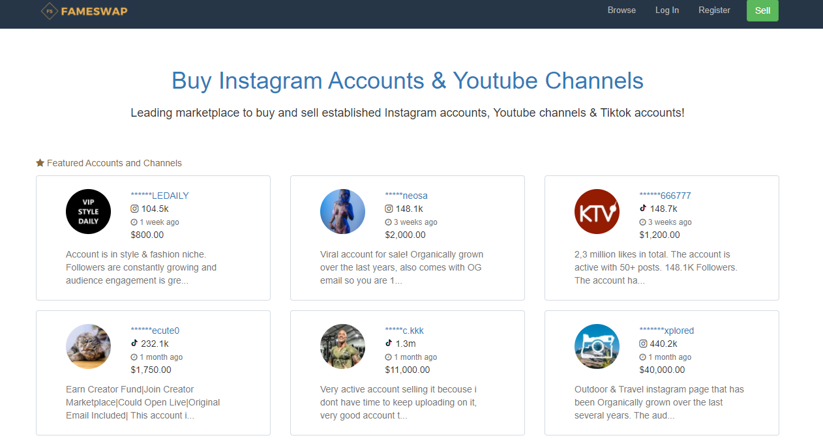Click the clock icon beside 1 week ago
This screenshot has height=442, width=823.
click(x=134, y=222)
